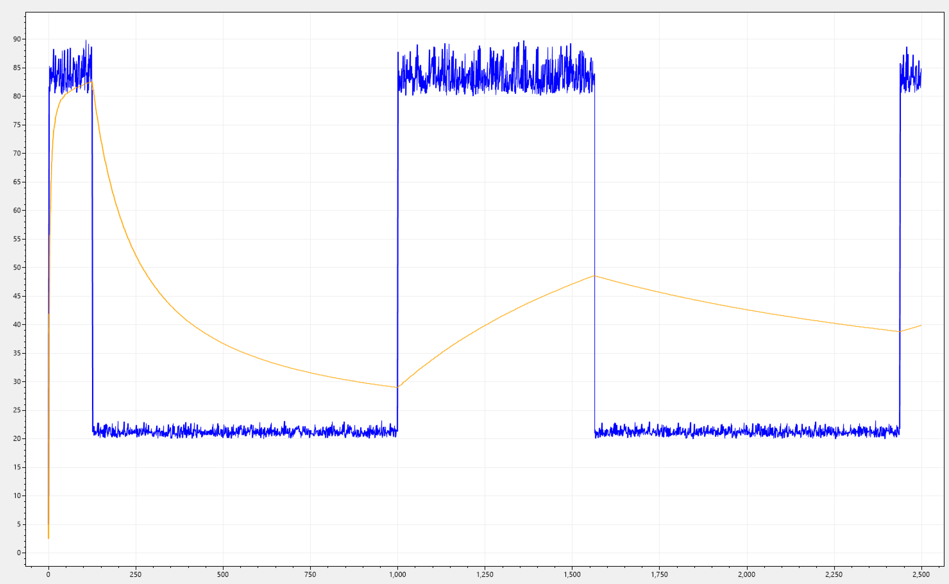Click the y-axis label 5

tap(19, 524)
